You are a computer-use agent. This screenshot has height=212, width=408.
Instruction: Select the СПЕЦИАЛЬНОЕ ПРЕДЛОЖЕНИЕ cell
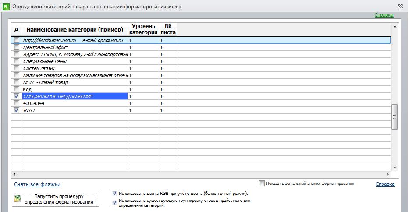coord(75,96)
